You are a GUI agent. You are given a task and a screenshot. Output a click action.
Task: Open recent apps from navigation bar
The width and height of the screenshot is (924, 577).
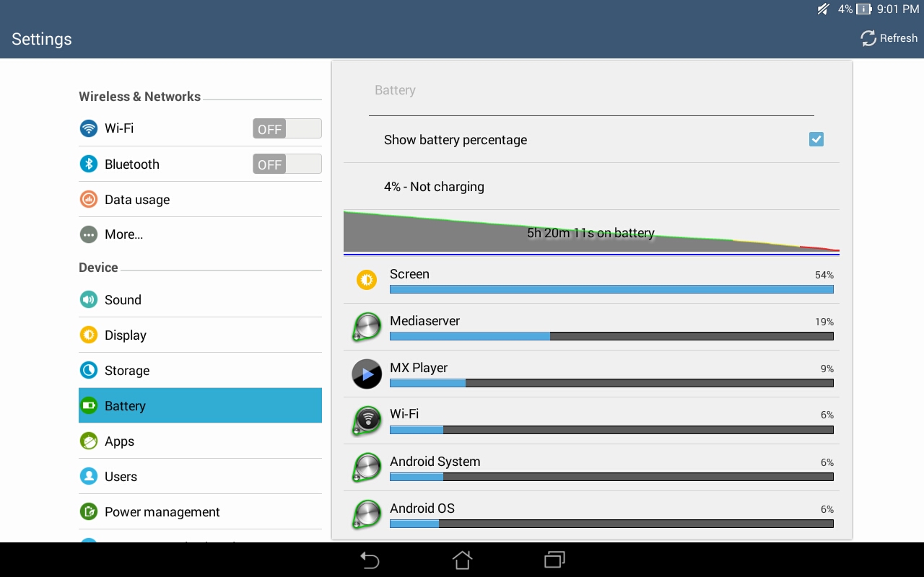click(x=554, y=560)
